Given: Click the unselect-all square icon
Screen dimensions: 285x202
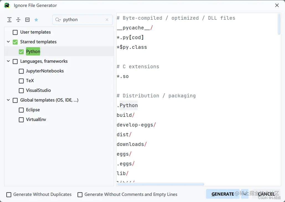Looking at the screenshot, I should 27,20.
